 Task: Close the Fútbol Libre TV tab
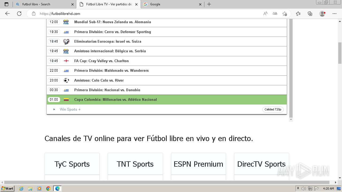tap(136, 4)
